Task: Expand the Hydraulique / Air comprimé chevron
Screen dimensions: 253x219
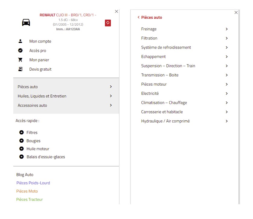Action: [227, 121]
